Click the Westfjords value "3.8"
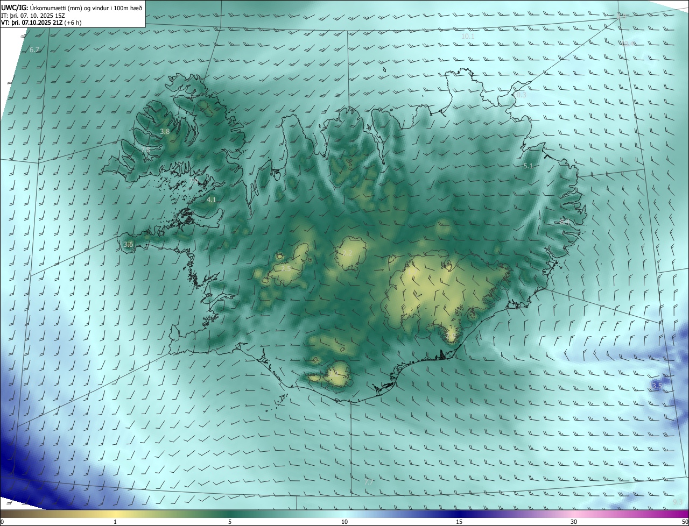 (x=165, y=131)
